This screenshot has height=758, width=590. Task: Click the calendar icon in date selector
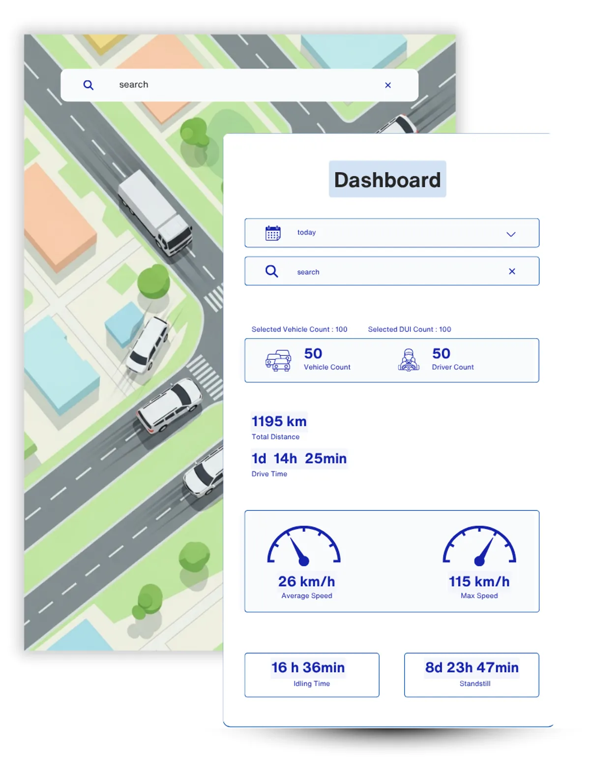click(273, 233)
